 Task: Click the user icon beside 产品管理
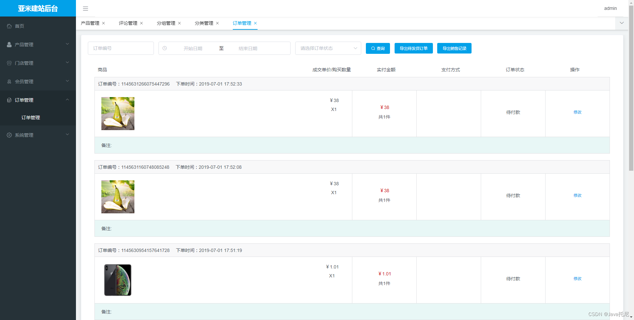tap(9, 45)
